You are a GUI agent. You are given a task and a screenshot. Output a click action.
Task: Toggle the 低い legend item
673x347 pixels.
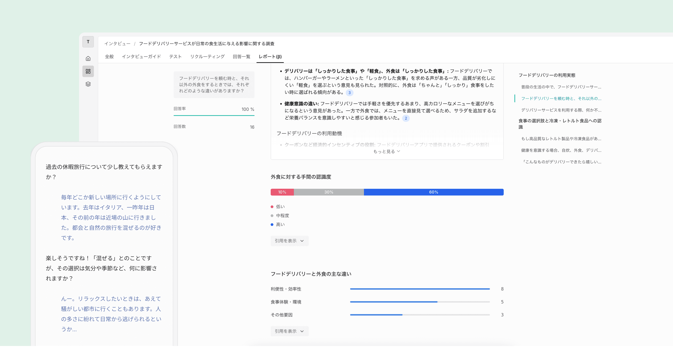279,206
